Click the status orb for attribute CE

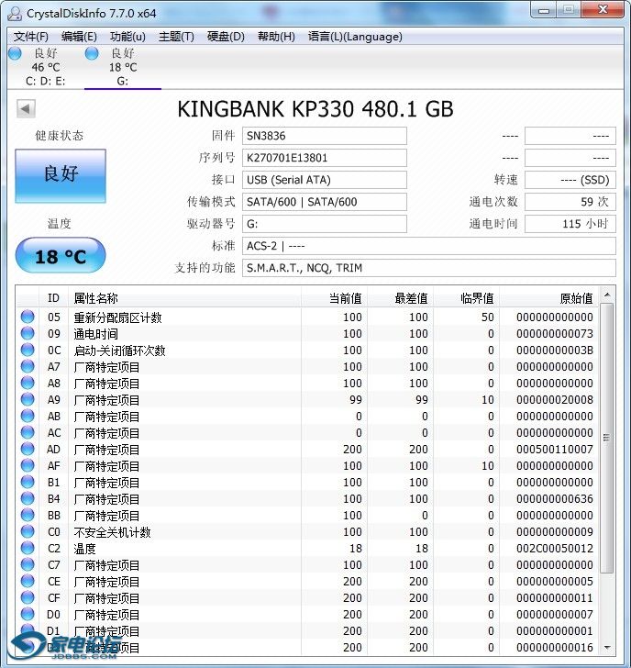(28, 581)
